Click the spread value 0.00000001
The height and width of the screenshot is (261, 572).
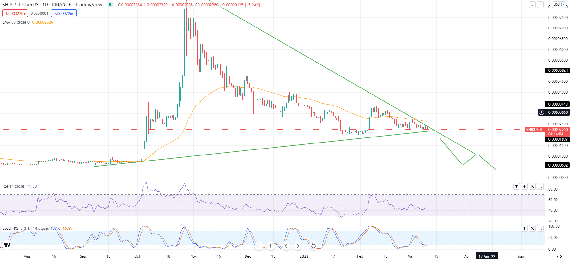click(x=40, y=13)
